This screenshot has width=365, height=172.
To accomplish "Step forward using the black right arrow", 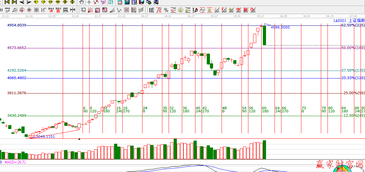I will coord(28,2).
